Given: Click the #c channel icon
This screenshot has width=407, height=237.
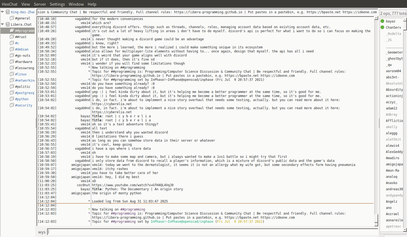Looking at the screenshot, I should (x=12, y=43).
